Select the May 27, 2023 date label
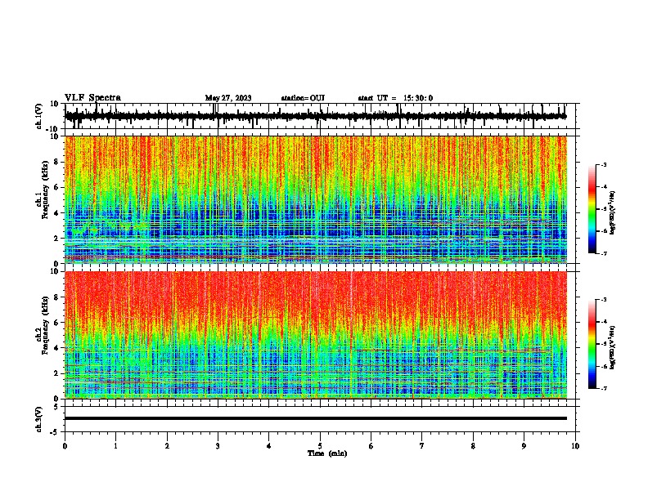Screen dimensions: 648x500 [x=228, y=98]
